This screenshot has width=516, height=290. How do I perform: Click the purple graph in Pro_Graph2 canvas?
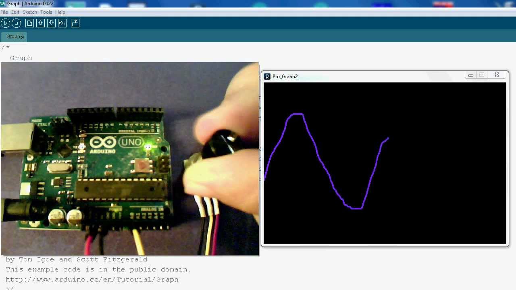point(327,161)
